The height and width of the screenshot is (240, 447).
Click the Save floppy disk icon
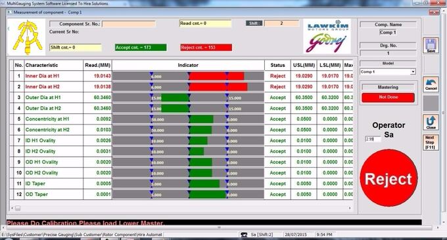(431, 45)
